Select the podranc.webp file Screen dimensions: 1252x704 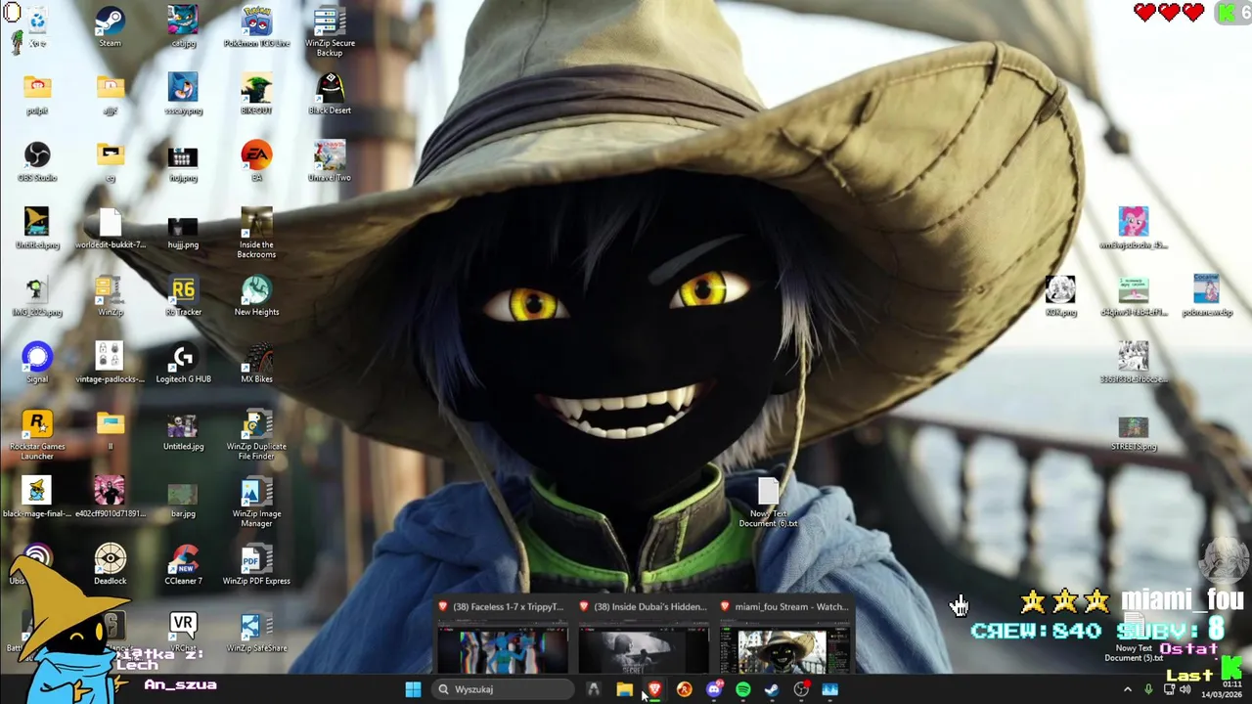1206,294
